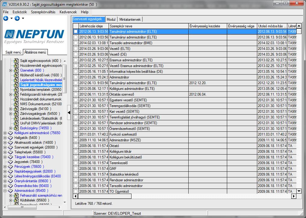The image size is (306, 218).
Task: Tick the checkbox for the GMF row
Action: [x=76, y=169]
